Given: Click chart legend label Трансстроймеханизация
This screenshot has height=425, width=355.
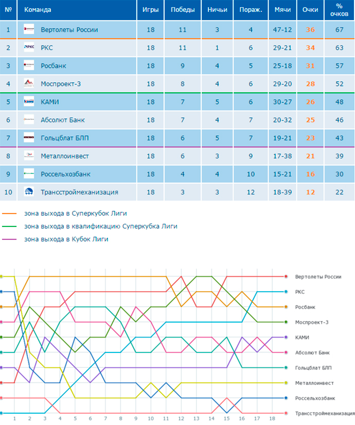Looking at the screenshot, I should point(325,413).
